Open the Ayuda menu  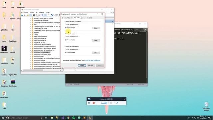coord(47,13)
